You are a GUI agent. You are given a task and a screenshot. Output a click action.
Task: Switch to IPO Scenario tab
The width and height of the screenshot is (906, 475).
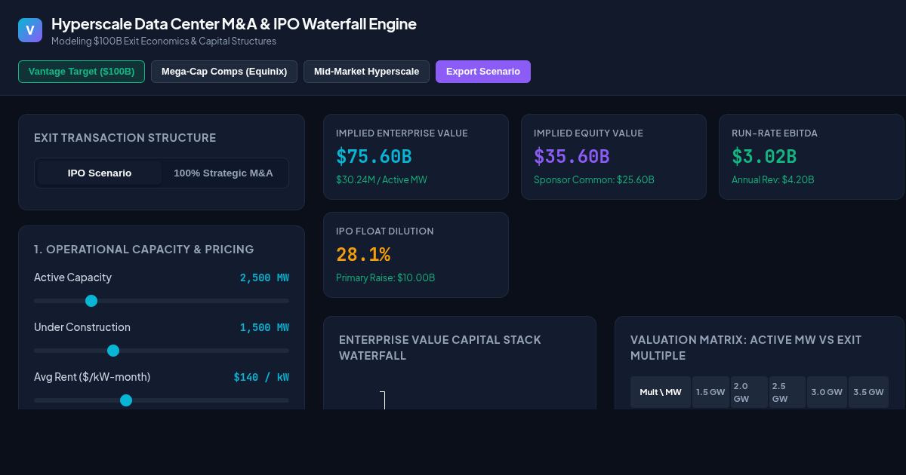tap(100, 173)
